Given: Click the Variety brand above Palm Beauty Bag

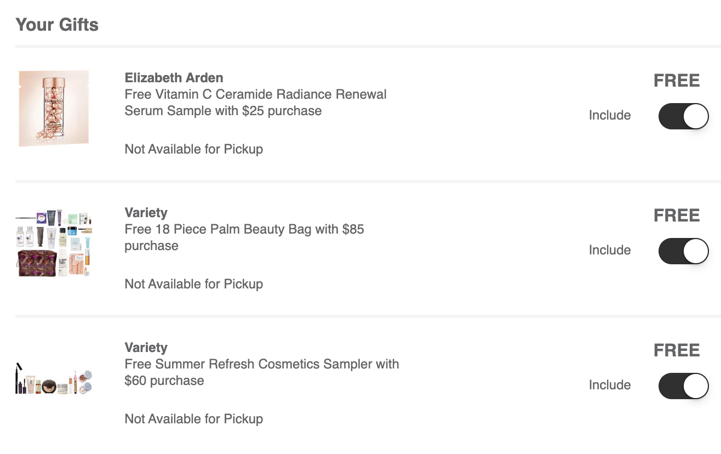Looking at the screenshot, I should pos(146,213).
